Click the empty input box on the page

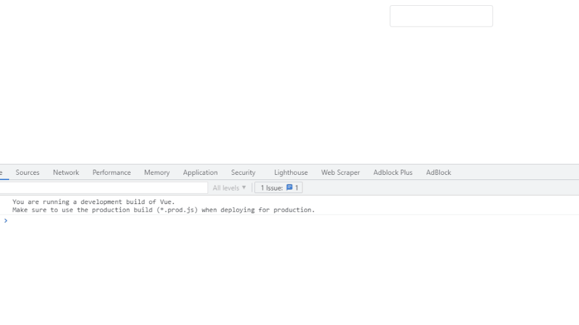coord(441,16)
